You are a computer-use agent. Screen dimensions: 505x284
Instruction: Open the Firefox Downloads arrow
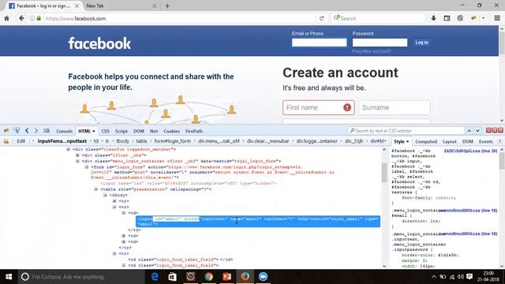[433, 18]
